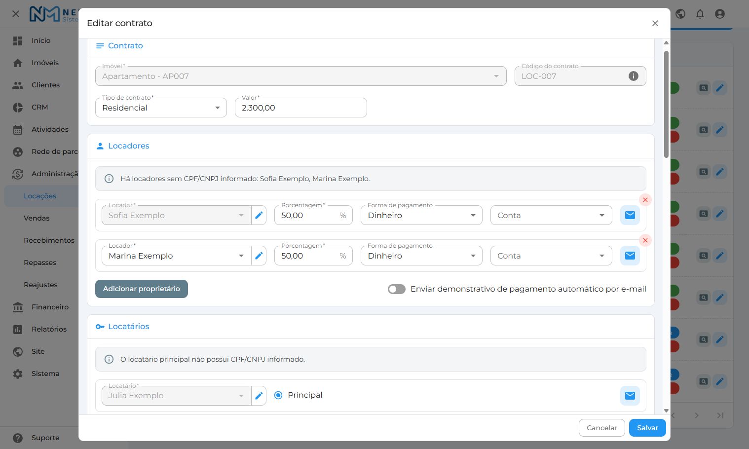Image resolution: width=749 pixels, height=449 pixels.
Task: Click scrollbar down arrow in dialog
Action: point(666,411)
